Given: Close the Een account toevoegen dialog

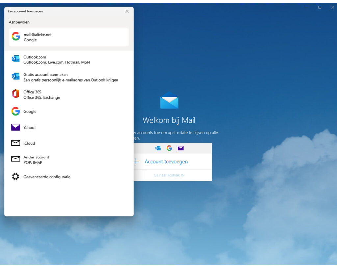Looking at the screenshot, I should pos(127,11).
